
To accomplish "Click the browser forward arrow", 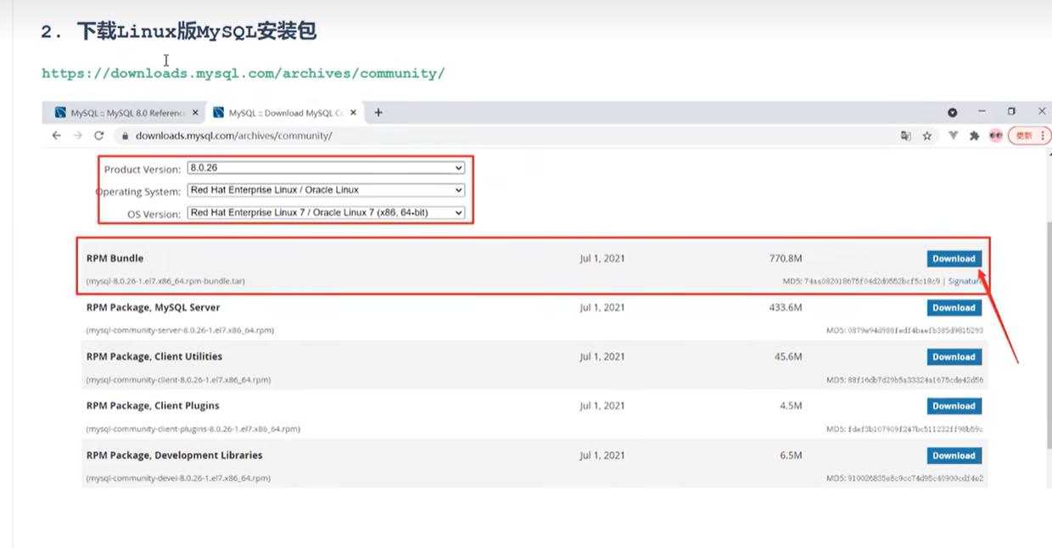I will (77, 136).
